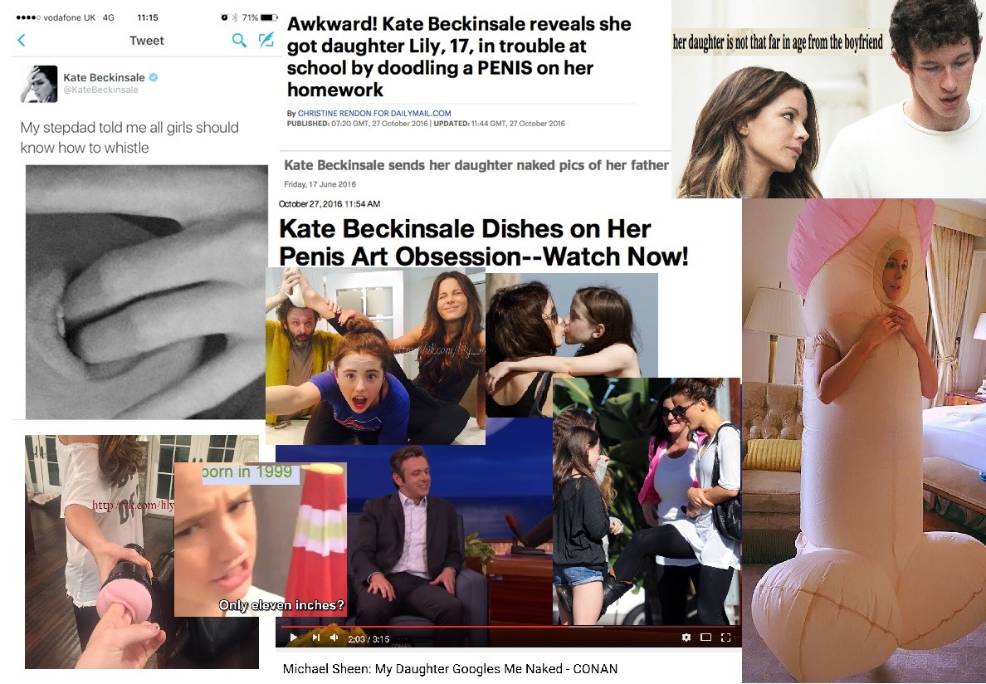Open the tweet's profile avatar
The height and width of the screenshot is (684, 986).
coord(39,84)
